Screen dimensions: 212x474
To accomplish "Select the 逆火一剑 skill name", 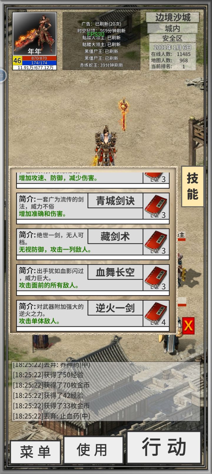I will coord(115,308).
